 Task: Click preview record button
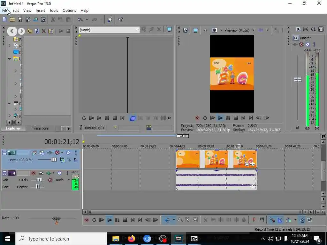[197, 118]
